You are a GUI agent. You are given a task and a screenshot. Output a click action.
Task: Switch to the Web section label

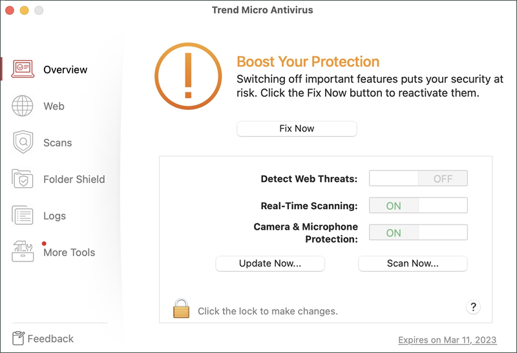54,106
